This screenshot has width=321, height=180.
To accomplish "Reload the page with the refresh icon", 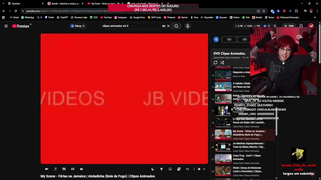I will pyautogui.click(x=16, y=11).
